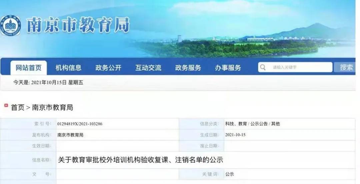Select the 政务公开 menu item
The width and height of the screenshot is (360, 184).
(x=108, y=68)
